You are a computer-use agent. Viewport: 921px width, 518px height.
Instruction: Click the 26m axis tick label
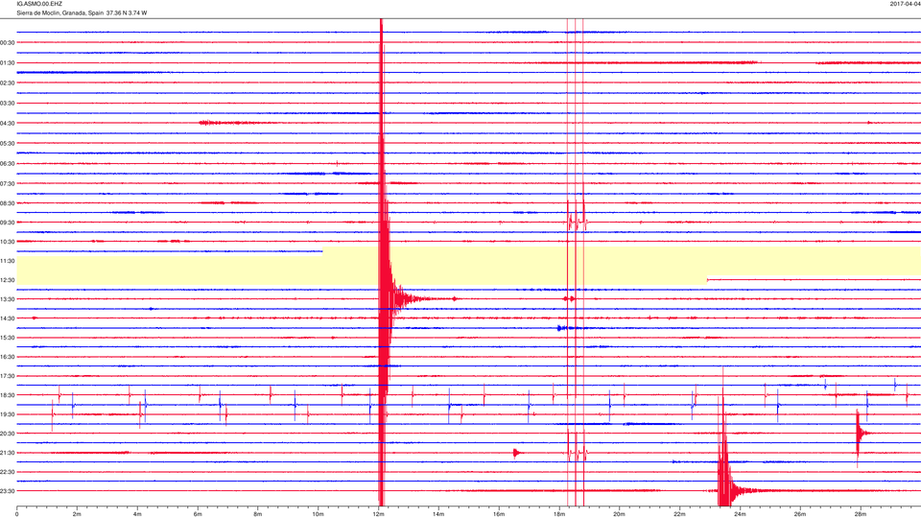click(x=800, y=514)
